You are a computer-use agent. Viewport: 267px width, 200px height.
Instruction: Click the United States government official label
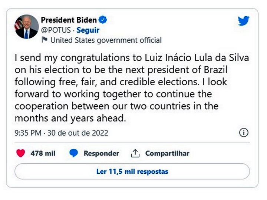106,40
